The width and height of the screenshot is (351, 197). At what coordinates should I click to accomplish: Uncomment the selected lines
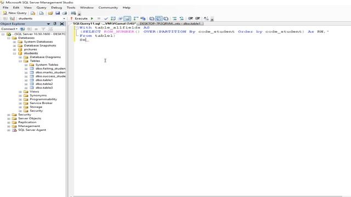pyautogui.click(x=182, y=19)
